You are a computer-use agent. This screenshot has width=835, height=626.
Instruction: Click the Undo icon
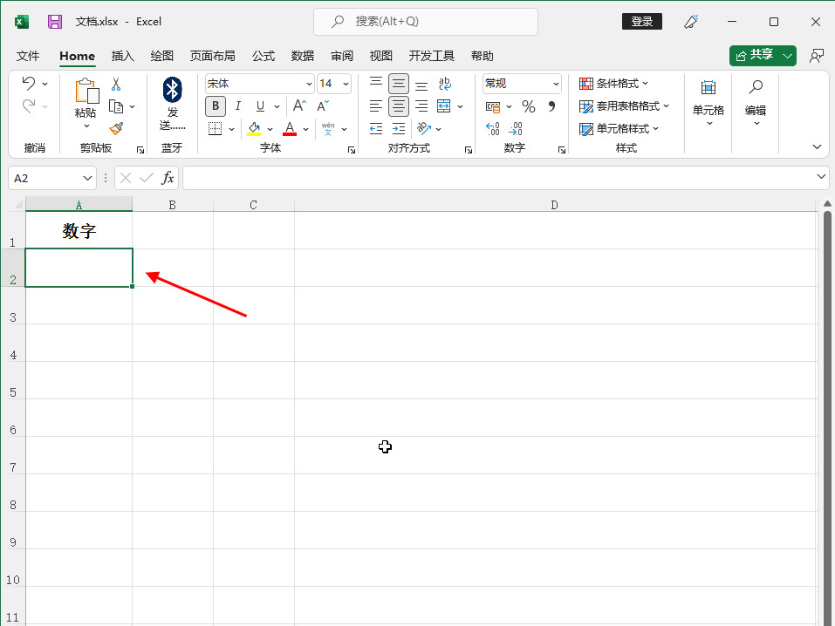click(x=29, y=83)
